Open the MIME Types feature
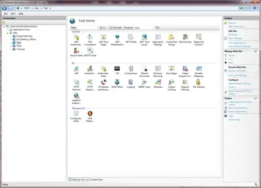The image size is (261, 188). click(x=145, y=84)
